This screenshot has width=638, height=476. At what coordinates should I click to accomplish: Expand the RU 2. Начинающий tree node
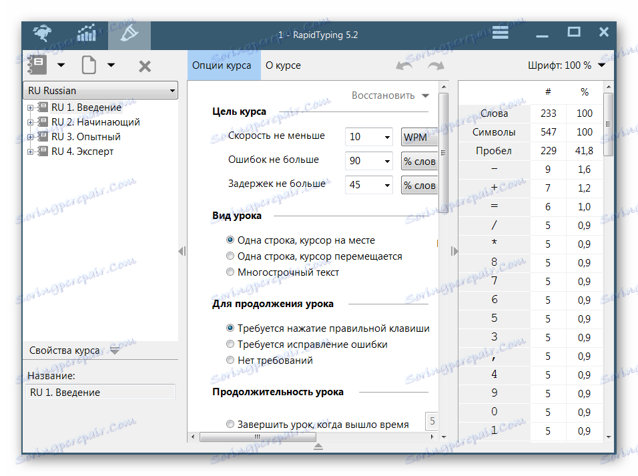coord(30,123)
